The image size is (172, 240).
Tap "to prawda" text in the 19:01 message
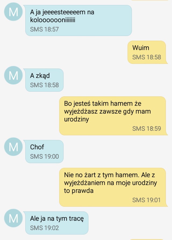79,191
